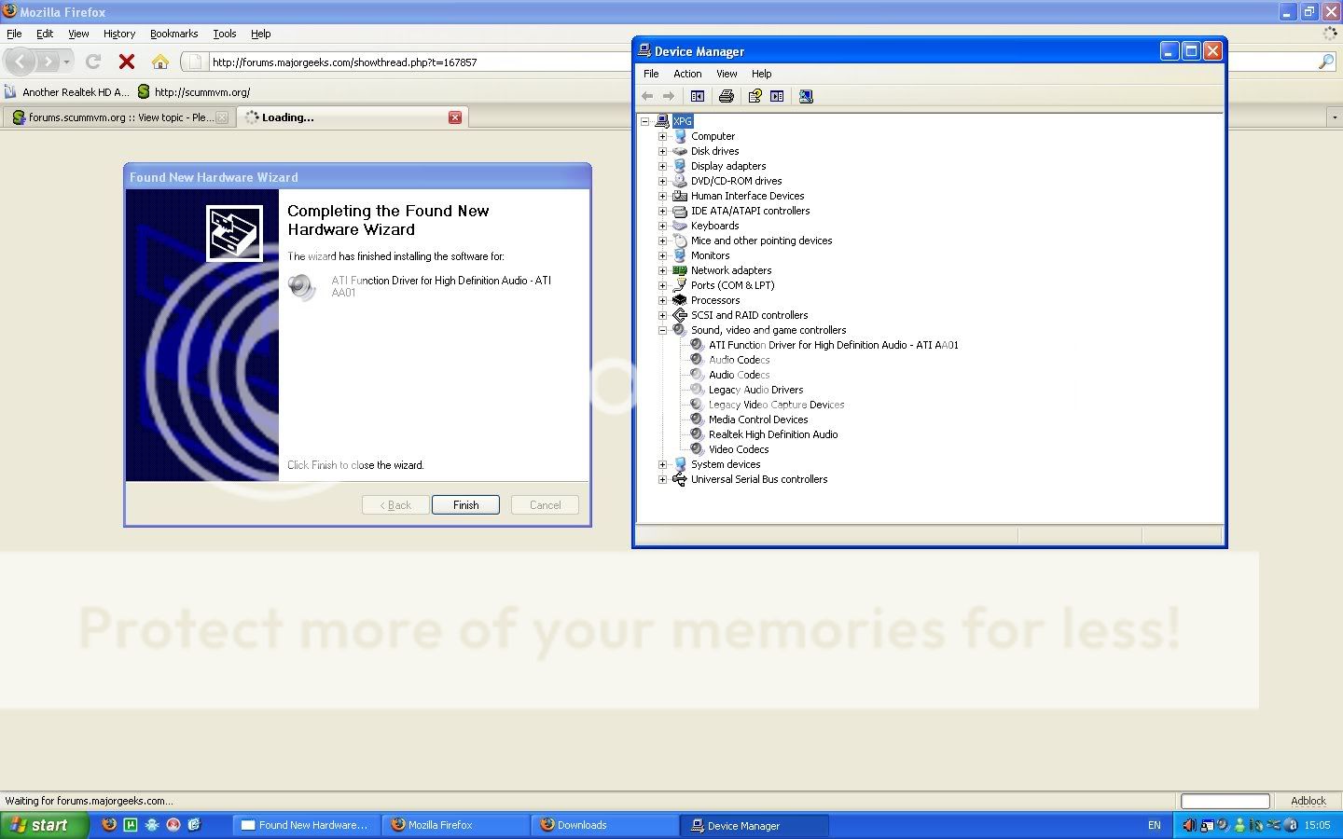Switch to the forums.scummvm.org tab

click(x=118, y=117)
